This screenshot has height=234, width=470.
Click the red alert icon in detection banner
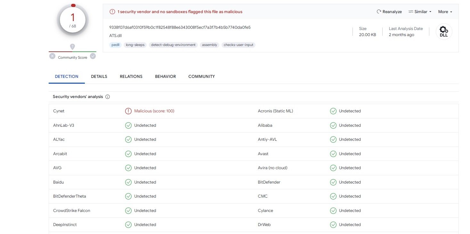112,12
